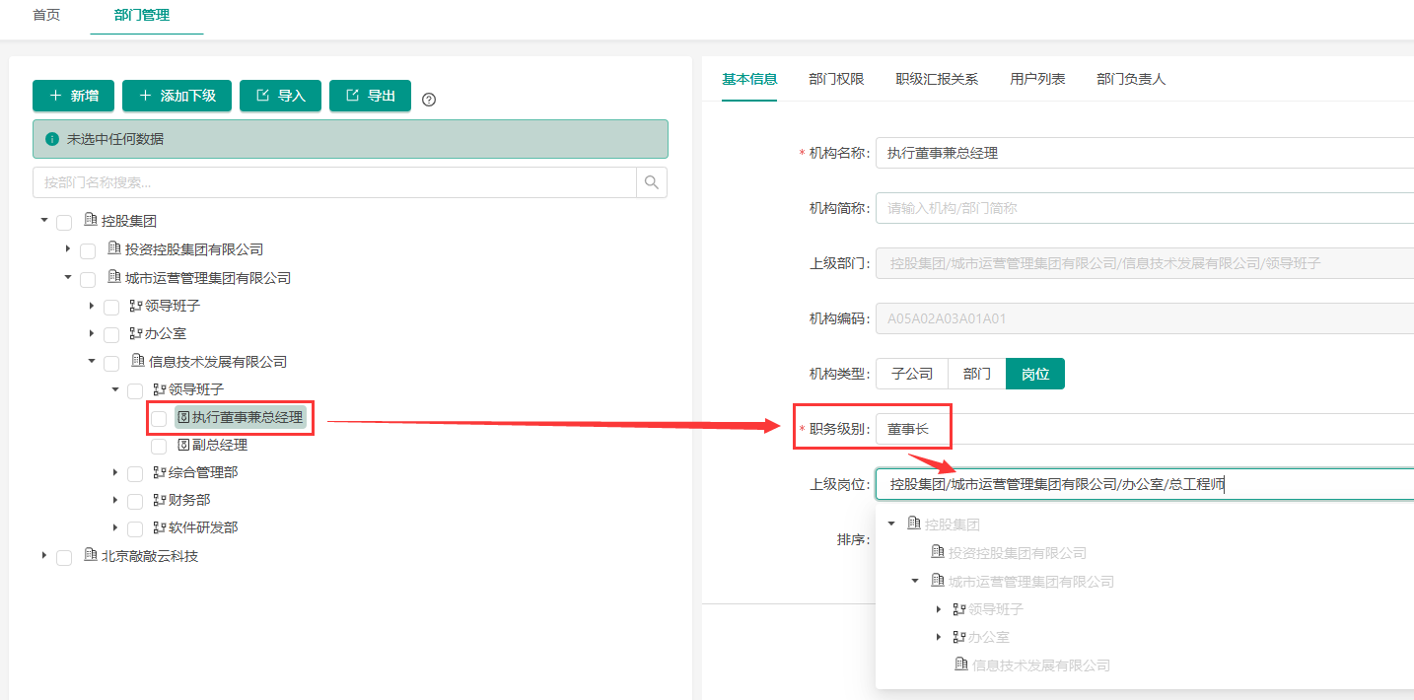The image size is (1414, 700).
Task: Click 投资控股集团有限公司 in the dropdown tree
Action: click(1018, 552)
